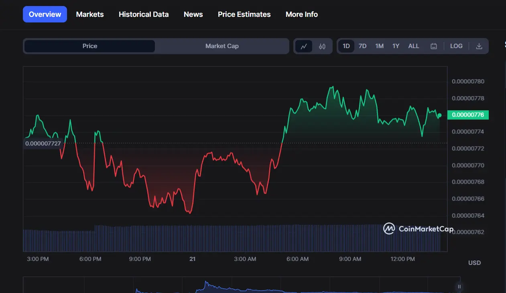Open the Price Estimates tab
Image resolution: width=506 pixels, height=293 pixels.
click(244, 14)
